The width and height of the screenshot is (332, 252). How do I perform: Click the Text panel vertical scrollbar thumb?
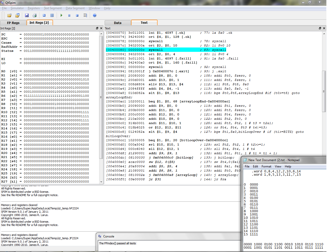pyautogui.click(x=324, y=91)
